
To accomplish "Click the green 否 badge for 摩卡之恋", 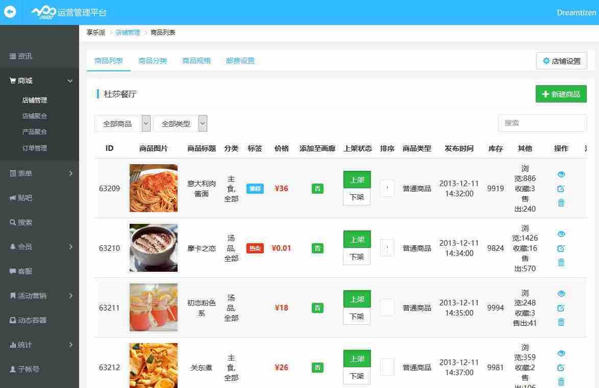I will click(x=317, y=248).
